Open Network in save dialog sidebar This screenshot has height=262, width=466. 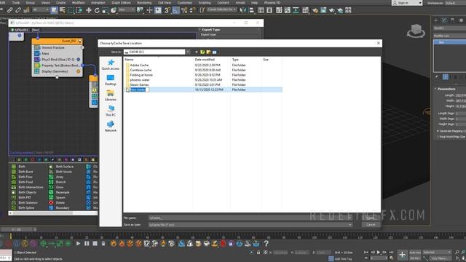[111, 127]
